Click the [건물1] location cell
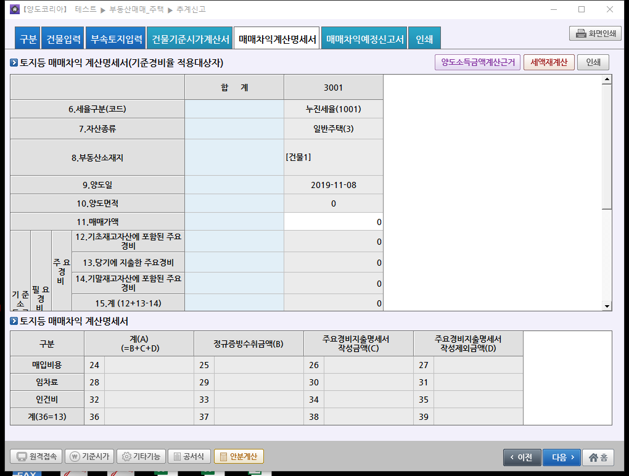 [x=334, y=157]
